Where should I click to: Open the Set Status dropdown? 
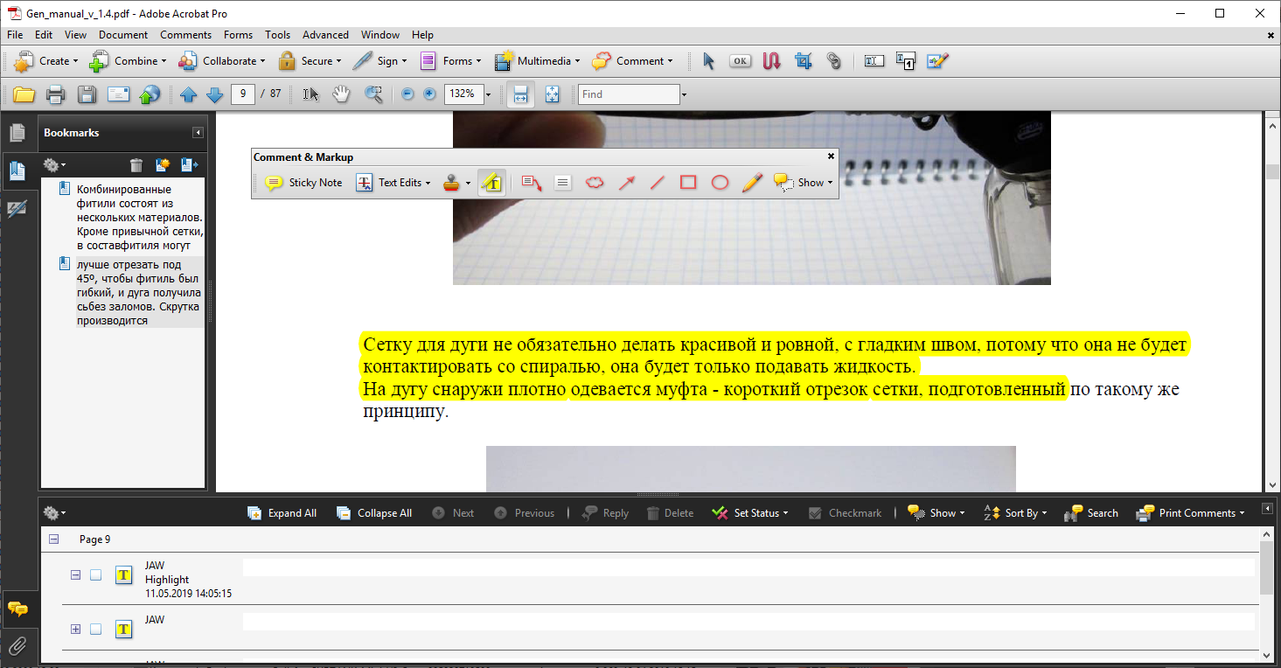point(750,513)
